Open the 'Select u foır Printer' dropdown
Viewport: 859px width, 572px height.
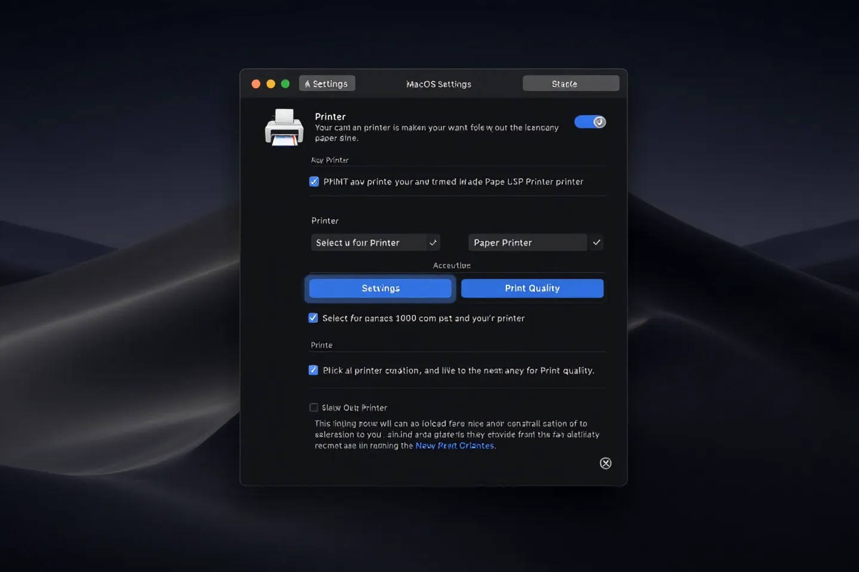(x=375, y=243)
